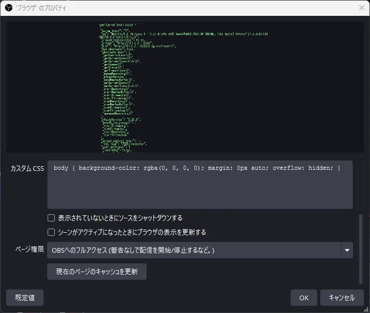This screenshot has height=313, width=370.
Task: Click the OBS logo icon in title bar
Action: click(9, 8)
